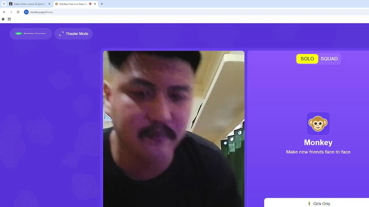Image resolution: width=369 pixels, height=207 pixels.
Task: Click the Monkey app logo icon
Action: point(318,124)
